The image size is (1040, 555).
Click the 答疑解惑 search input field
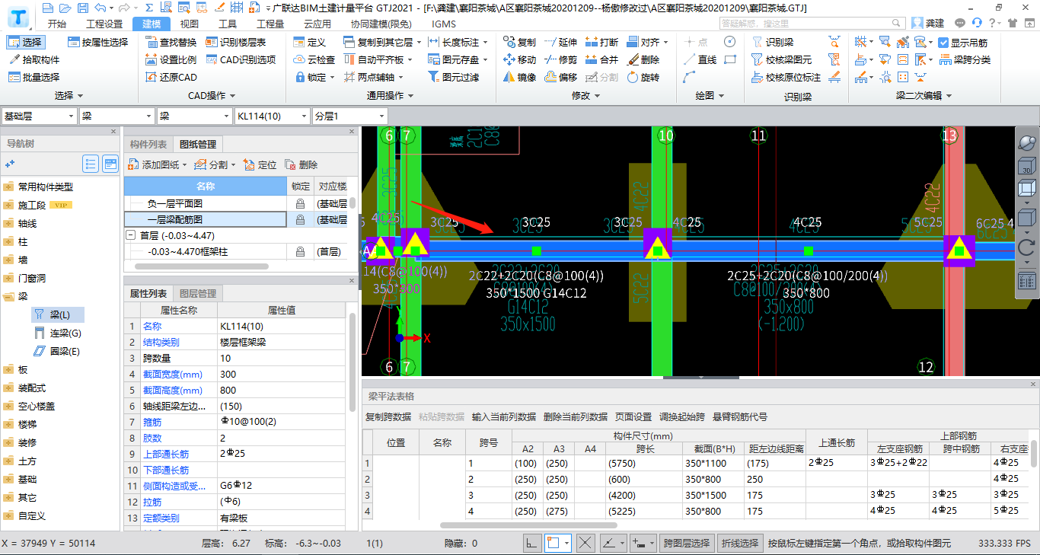point(811,24)
